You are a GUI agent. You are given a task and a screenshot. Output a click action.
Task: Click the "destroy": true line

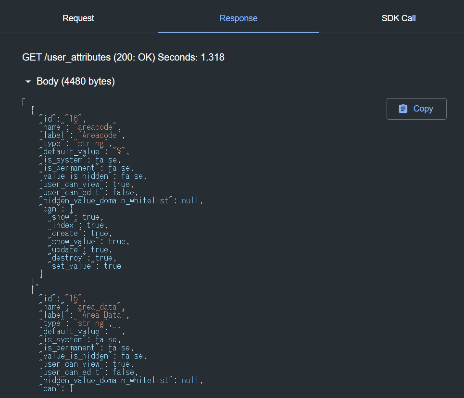click(82, 258)
